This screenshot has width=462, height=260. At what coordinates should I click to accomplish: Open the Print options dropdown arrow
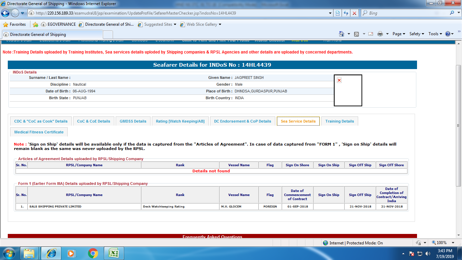pos(387,34)
